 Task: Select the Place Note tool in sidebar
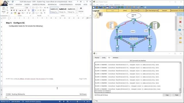click(x=180, y=18)
